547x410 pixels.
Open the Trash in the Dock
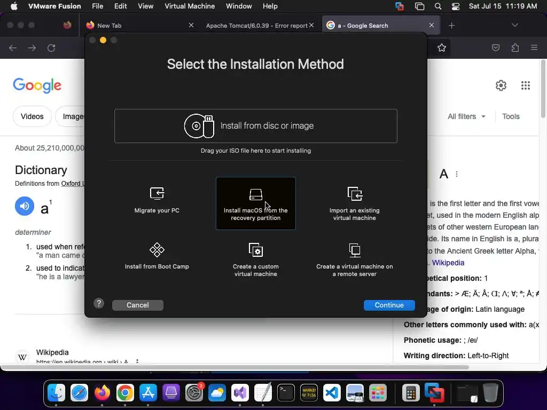pos(490,393)
